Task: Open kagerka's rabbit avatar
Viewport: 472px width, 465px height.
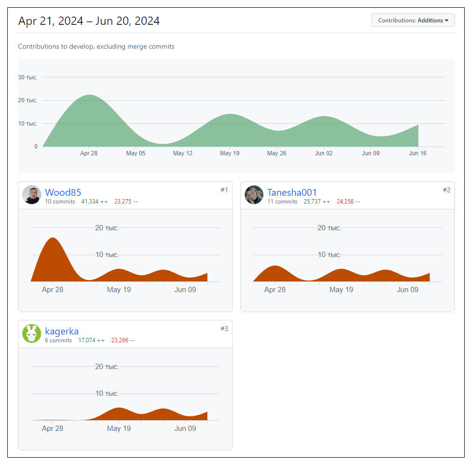Action: tap(32, 334)
